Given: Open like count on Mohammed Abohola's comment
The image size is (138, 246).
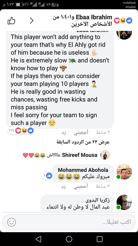Looking at the screenshot, I should coord(48,176).
